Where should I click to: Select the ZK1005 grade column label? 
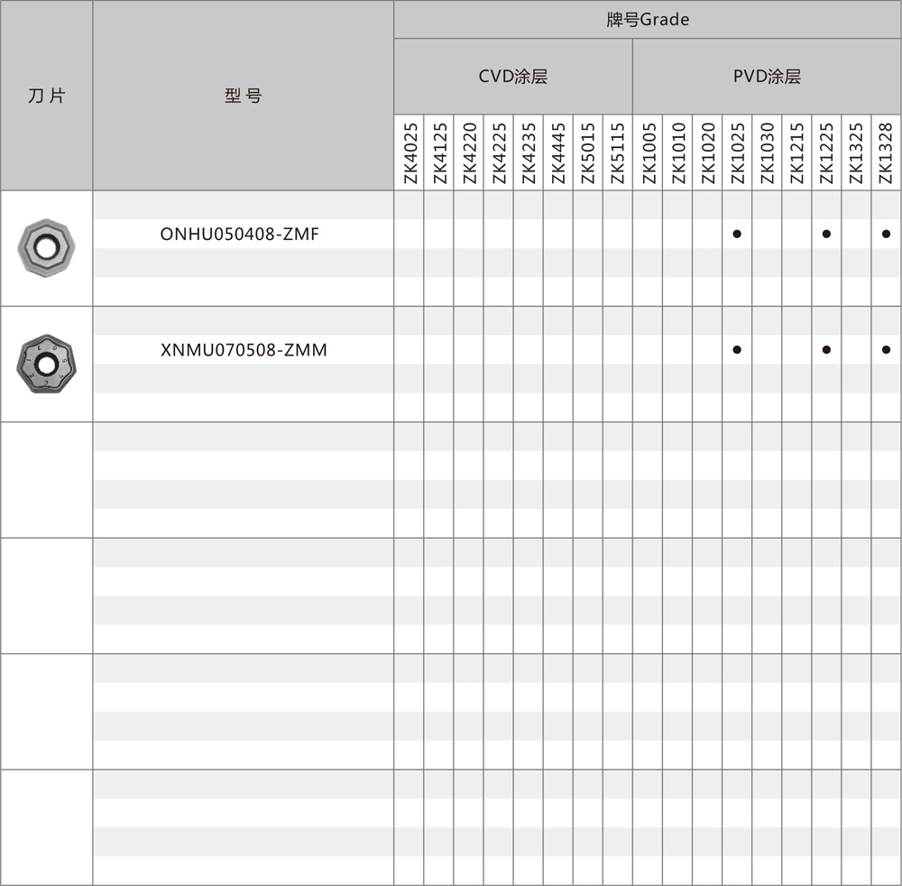[648, 152]
